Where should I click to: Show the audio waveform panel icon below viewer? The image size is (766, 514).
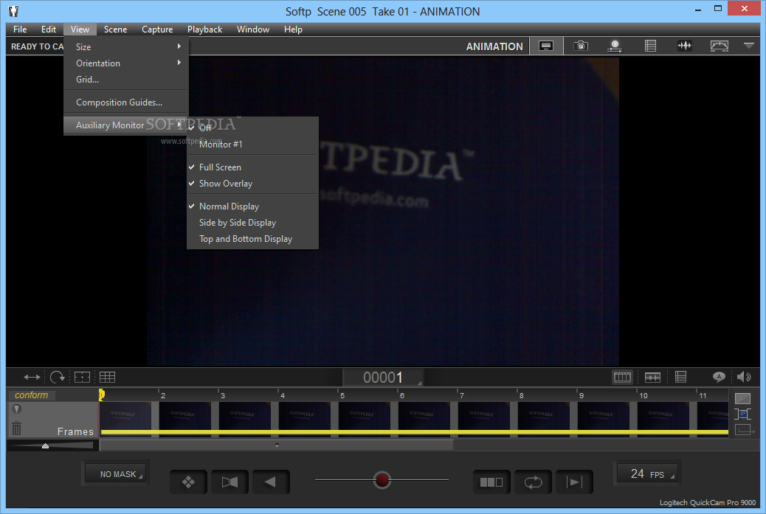tap(652, 377)
